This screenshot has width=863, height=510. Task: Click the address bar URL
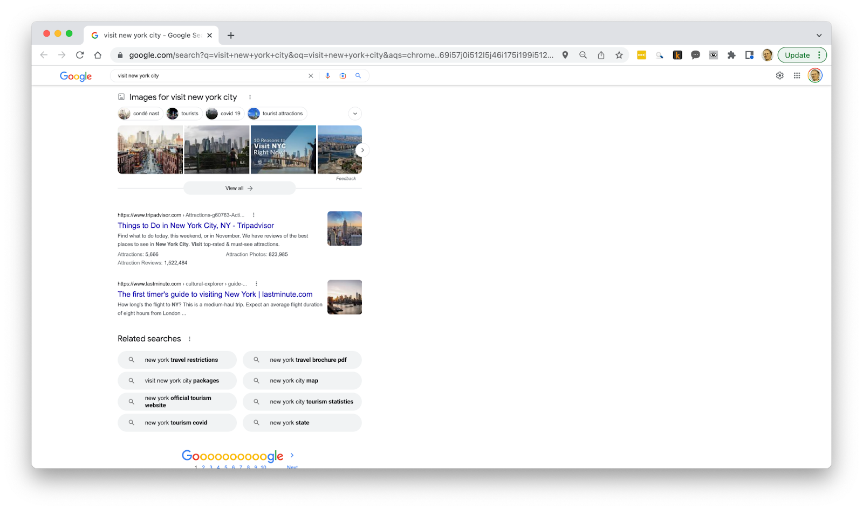341,55
